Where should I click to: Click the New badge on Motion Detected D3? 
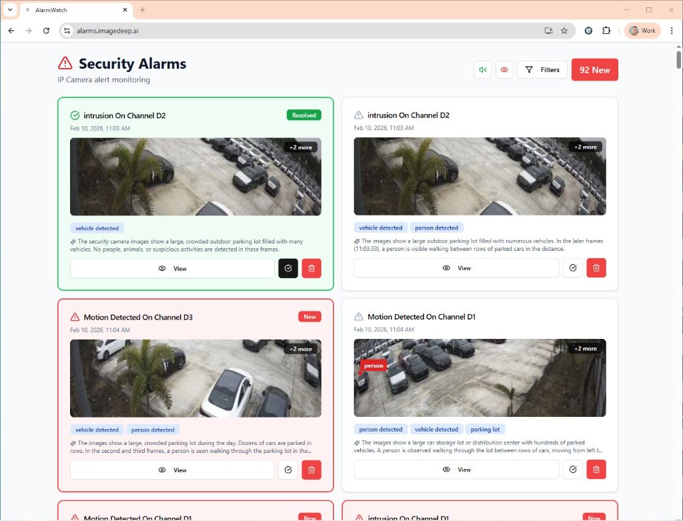(309, 317)
